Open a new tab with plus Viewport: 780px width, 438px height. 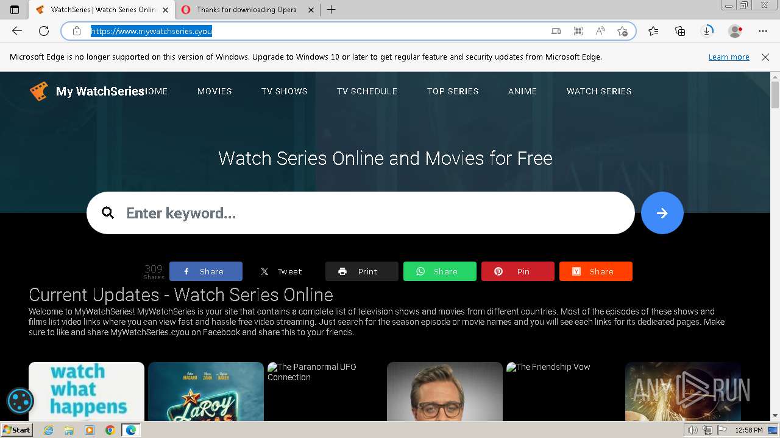[331, 10]
